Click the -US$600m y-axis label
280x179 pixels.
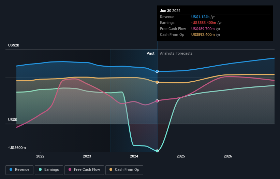pos(17,148)
